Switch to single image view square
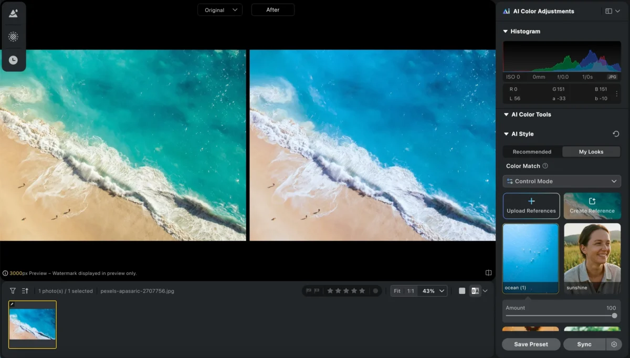Screen dimensions: 630x358 click(462, 291)
